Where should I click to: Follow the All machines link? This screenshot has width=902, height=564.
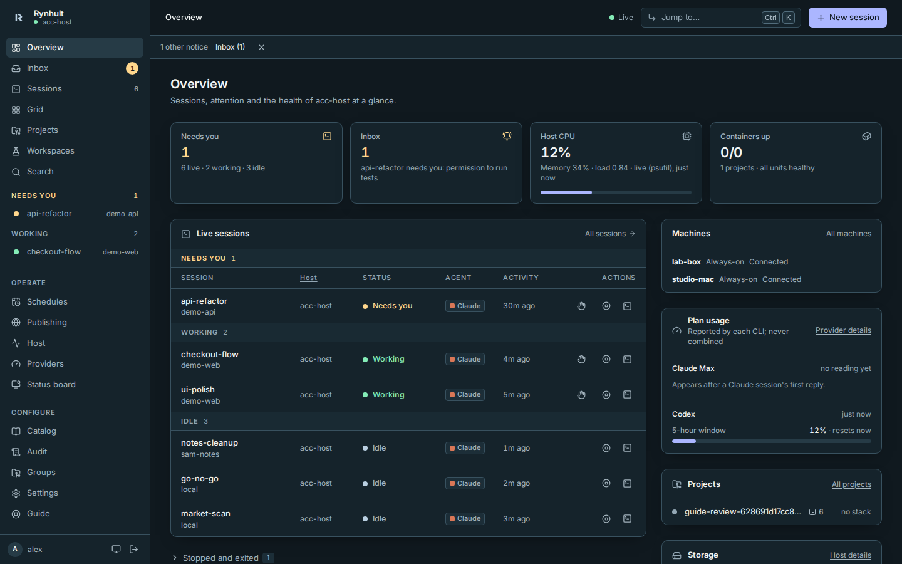849,234
